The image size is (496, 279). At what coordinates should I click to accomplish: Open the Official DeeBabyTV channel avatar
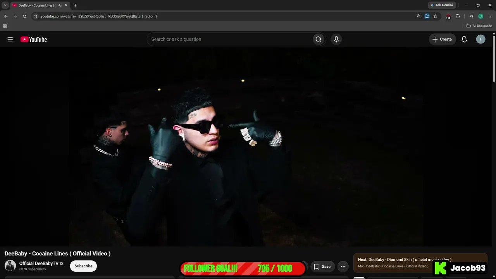pos(10,266)
